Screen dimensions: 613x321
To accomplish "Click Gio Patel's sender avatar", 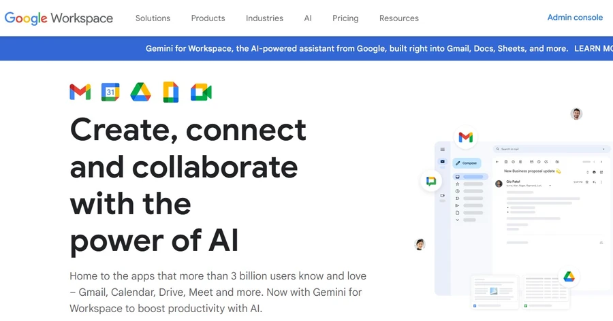I will (x=499, y=184).
